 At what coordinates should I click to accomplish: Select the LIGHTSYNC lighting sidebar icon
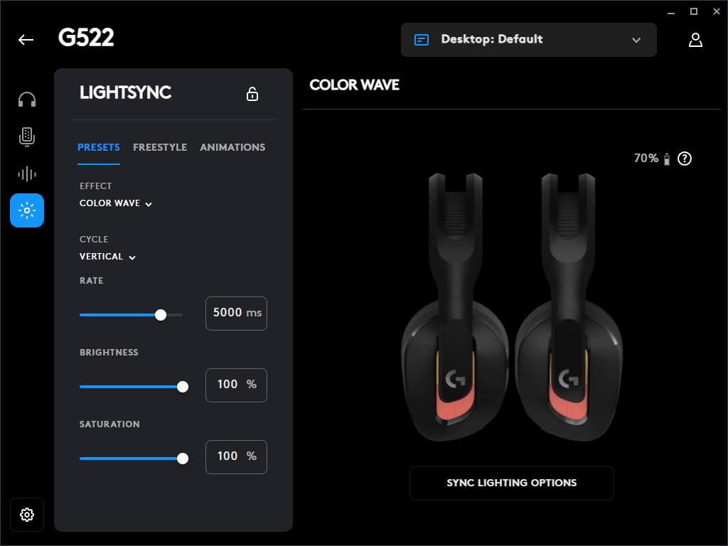coord(27,210)
